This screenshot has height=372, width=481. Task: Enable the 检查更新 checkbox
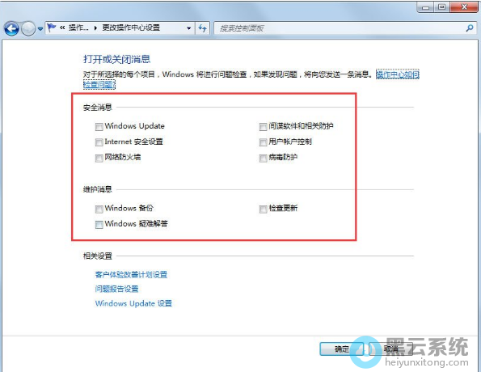pyautogui.click(x=263, y=209)
